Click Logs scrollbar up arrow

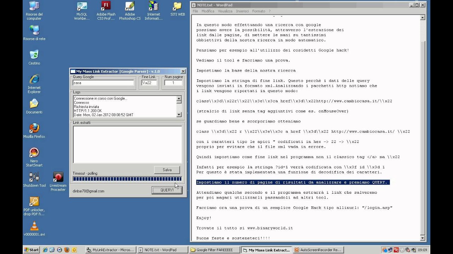[179, 99]
